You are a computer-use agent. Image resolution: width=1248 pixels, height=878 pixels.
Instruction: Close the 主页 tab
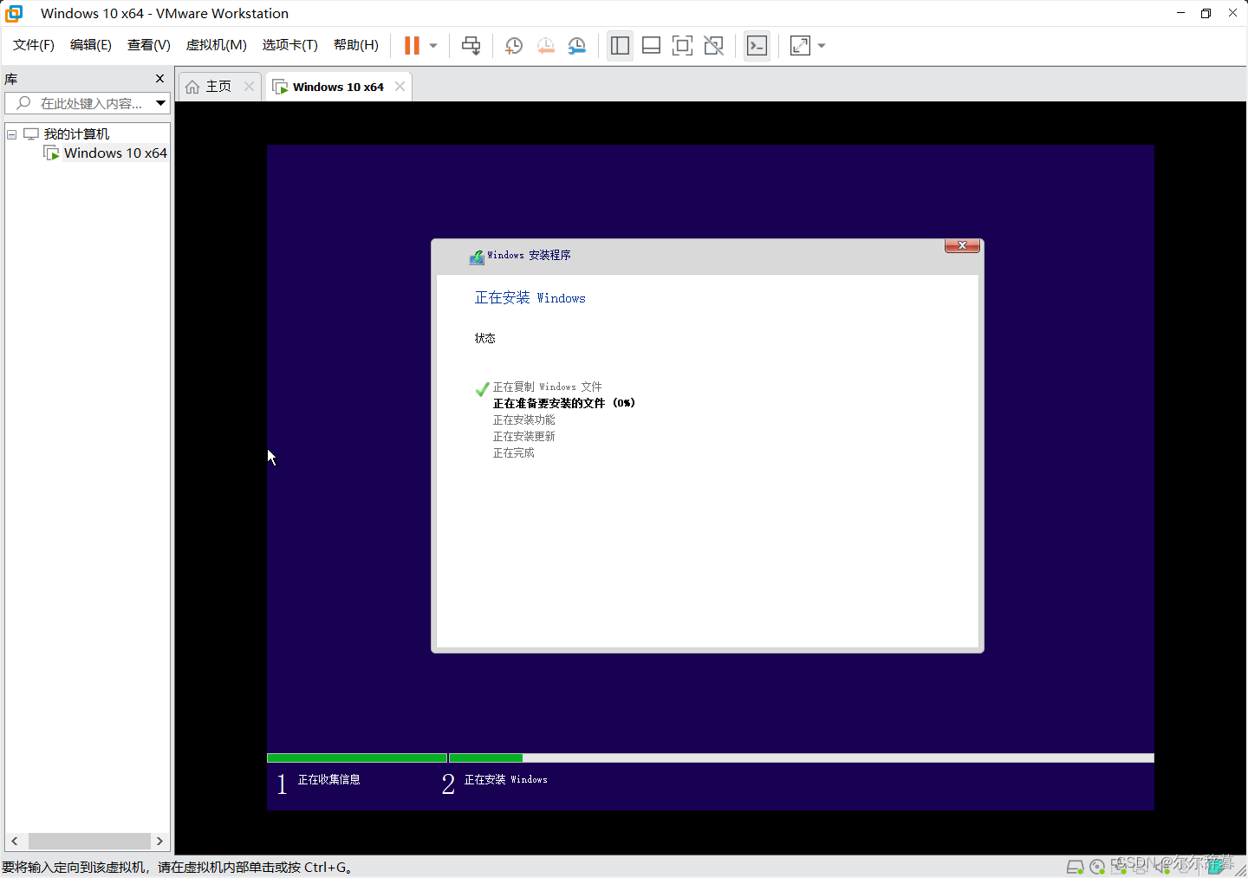pos(250,86)
